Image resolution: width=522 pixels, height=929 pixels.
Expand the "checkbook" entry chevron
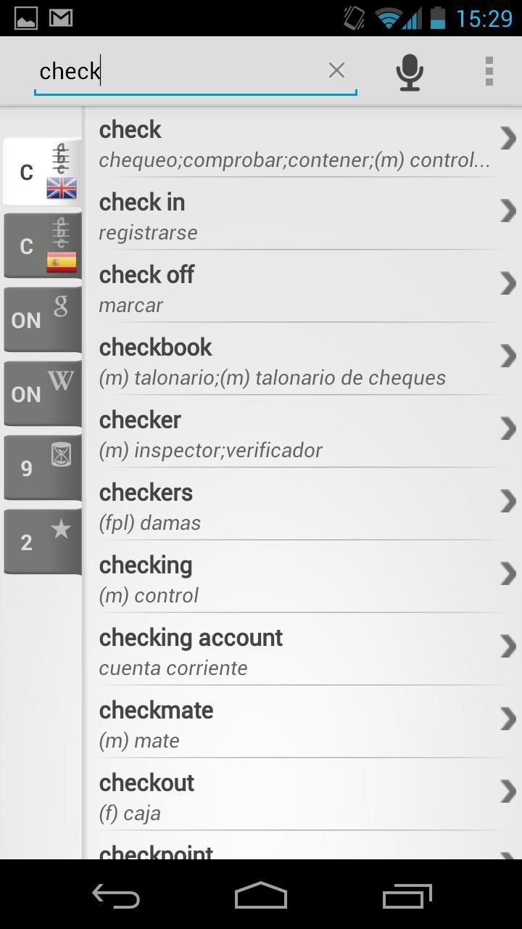pos(507,356)
